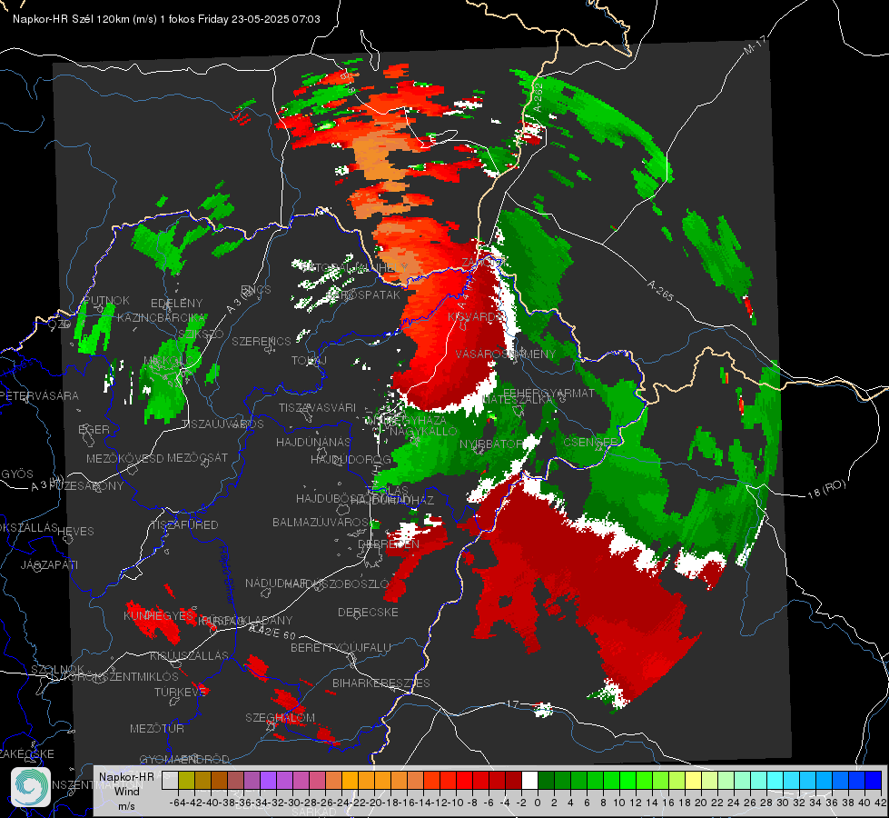Click the SZERENCS city label
The width and height of the screenshot is (889, 818).
[262, 341]
